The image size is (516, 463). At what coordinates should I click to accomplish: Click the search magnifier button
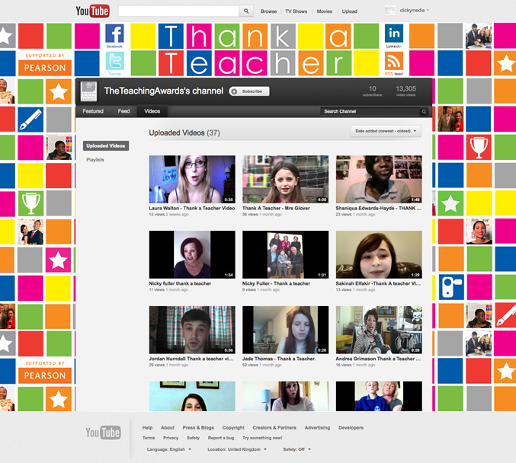click(x=246, y=11)
